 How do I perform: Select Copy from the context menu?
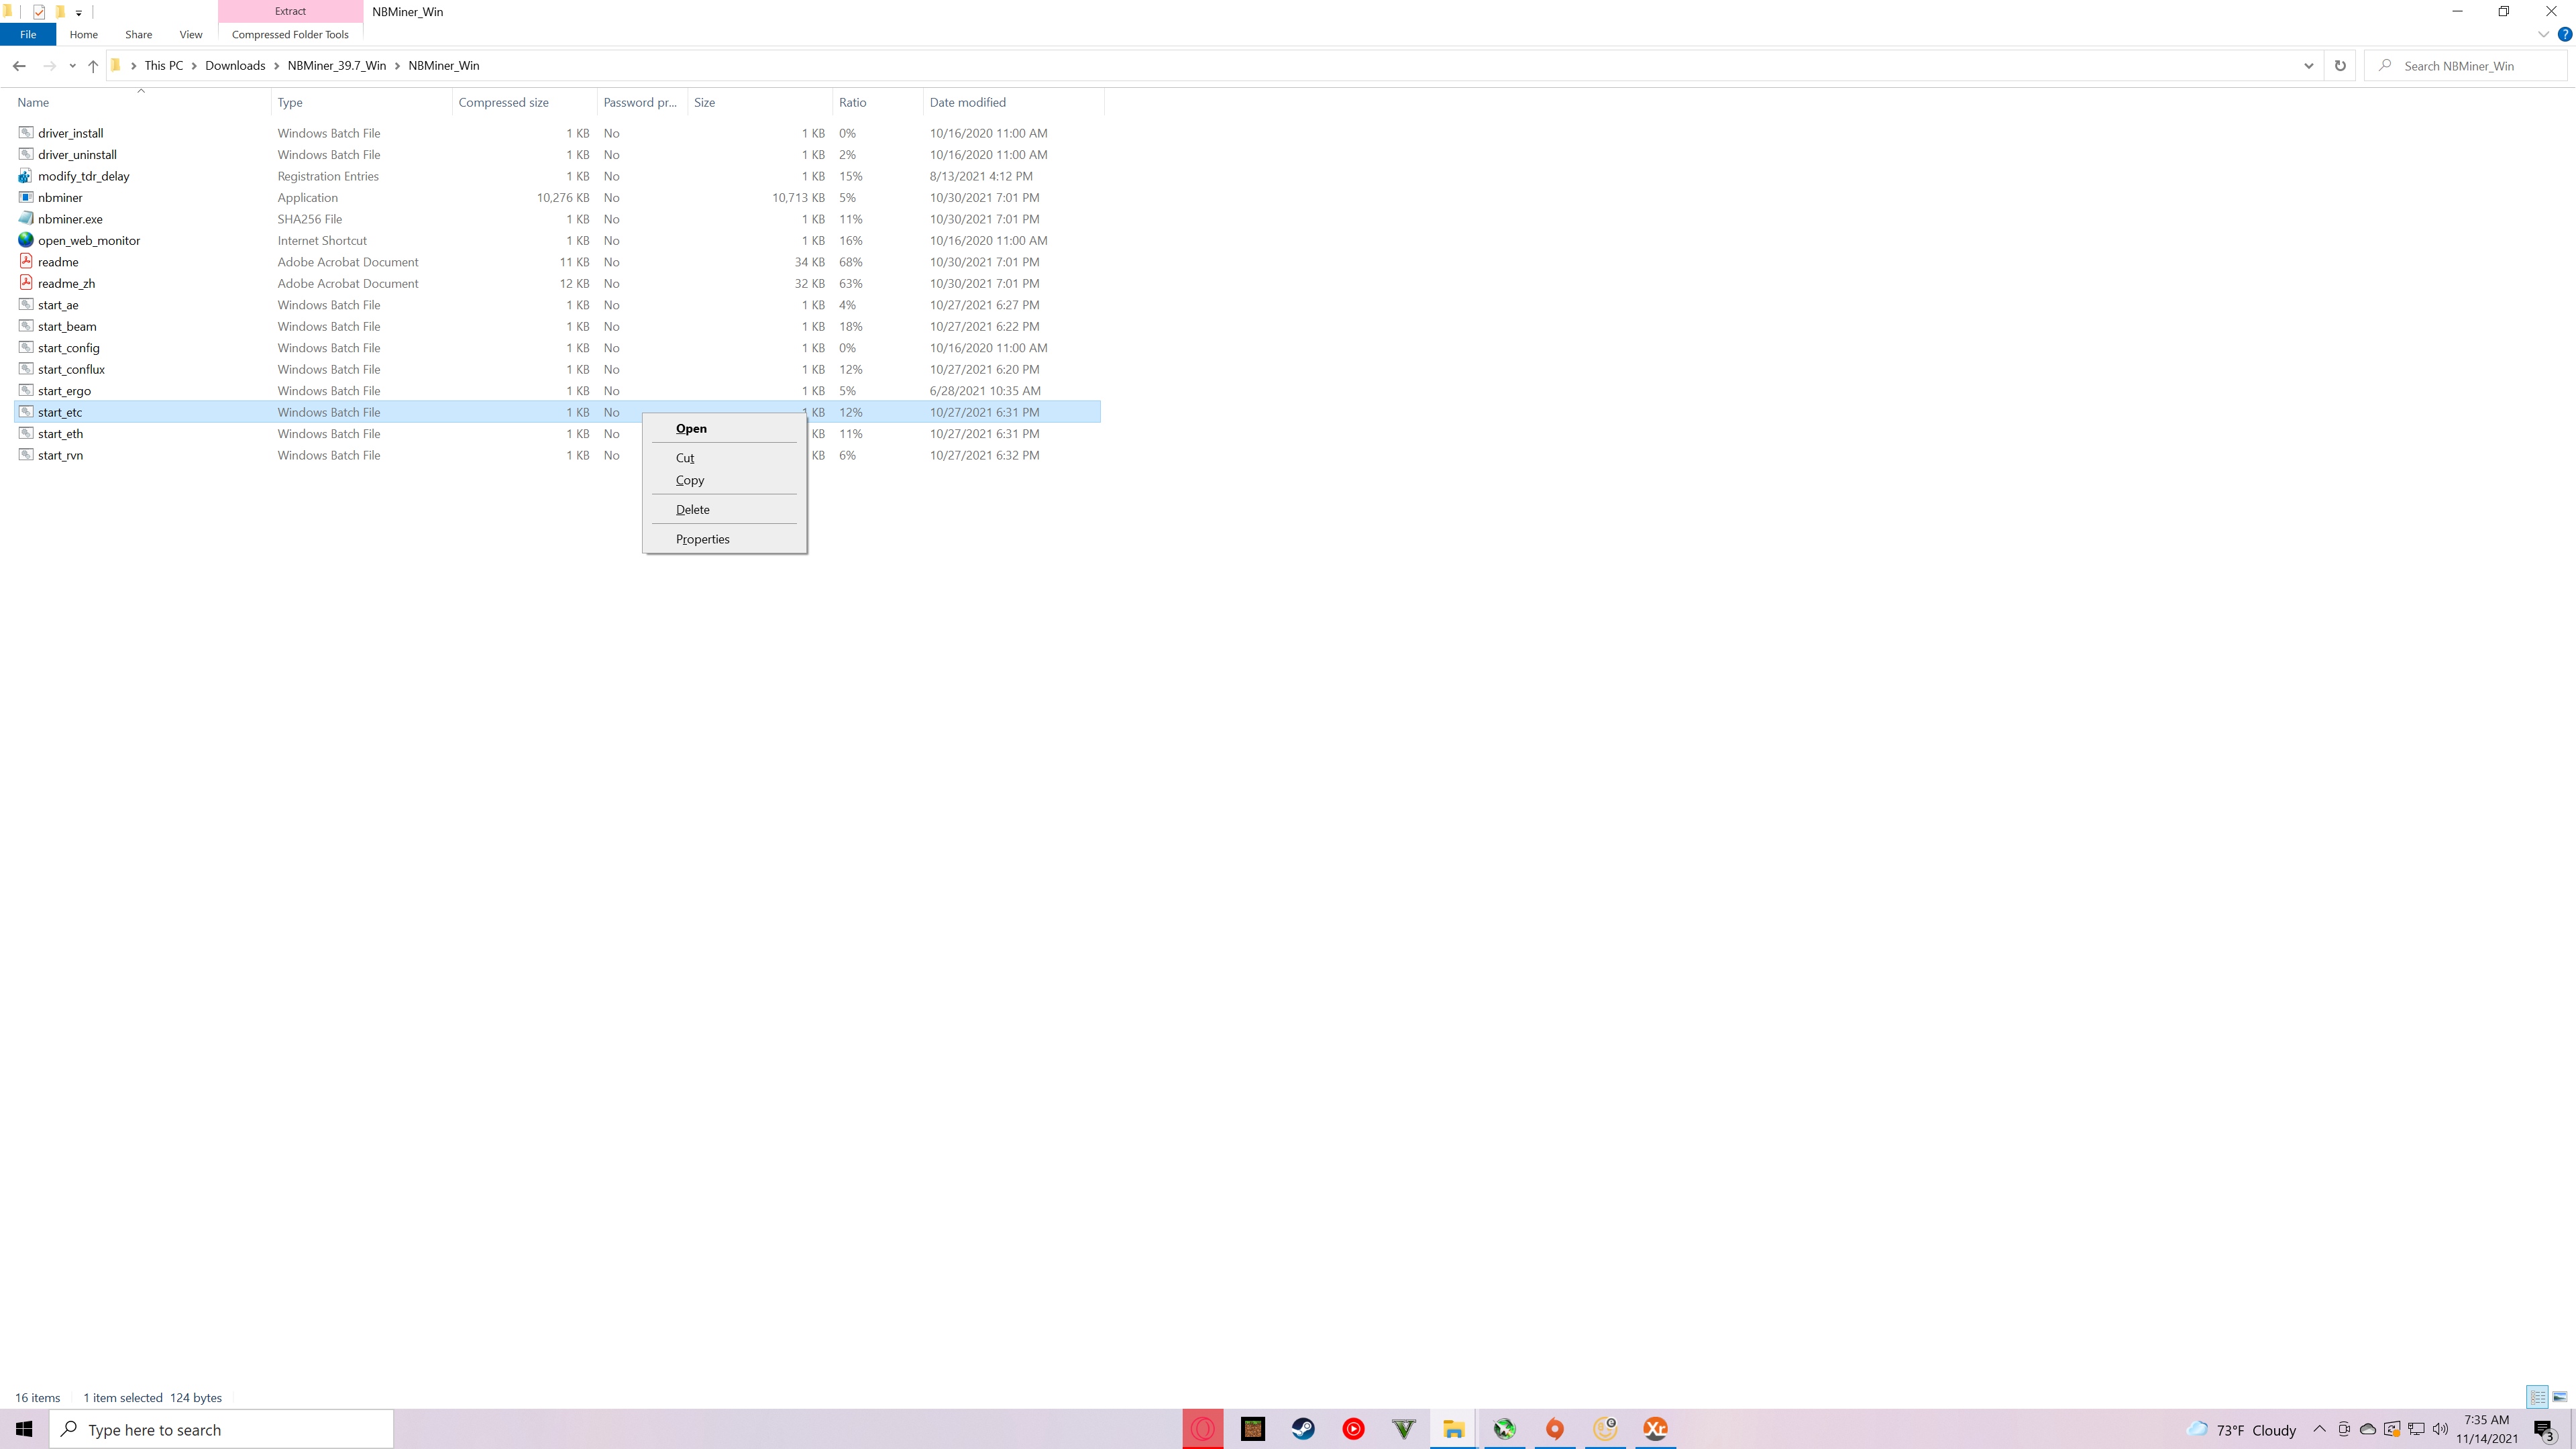[x=690, y=480]
